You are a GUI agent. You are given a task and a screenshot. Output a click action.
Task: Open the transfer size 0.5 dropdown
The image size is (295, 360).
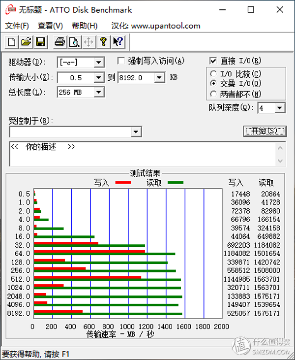pos(99,78)
